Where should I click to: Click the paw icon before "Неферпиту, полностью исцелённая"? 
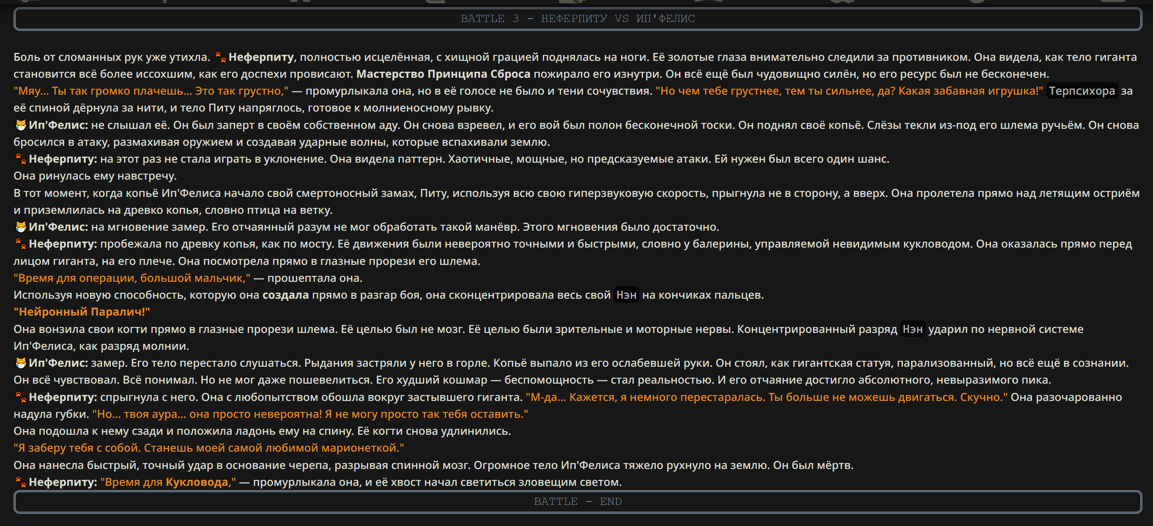pyautogui.click(x=220, y=57)
